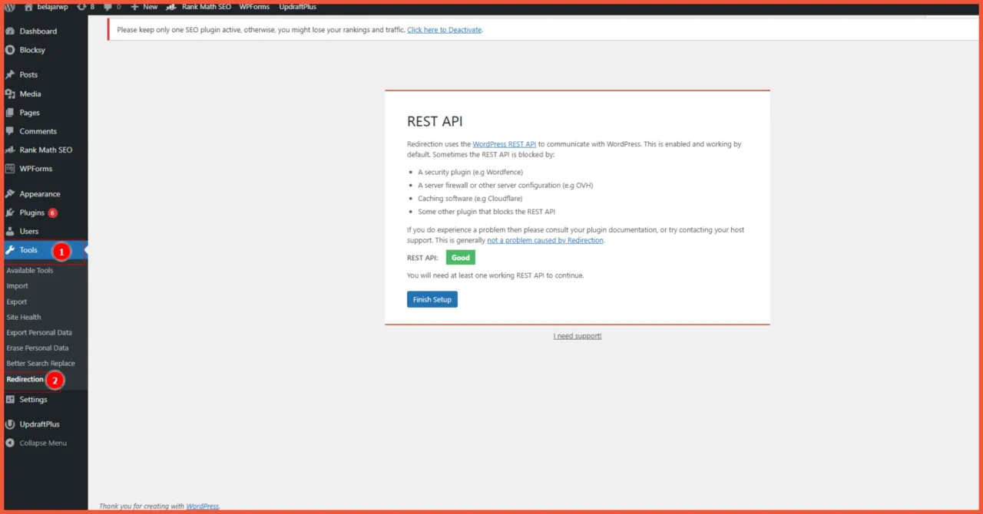The width and height of the screenshot is (983, 514).
Task: Click the WordPress logo in the admin bar
Action: [8, 7]
